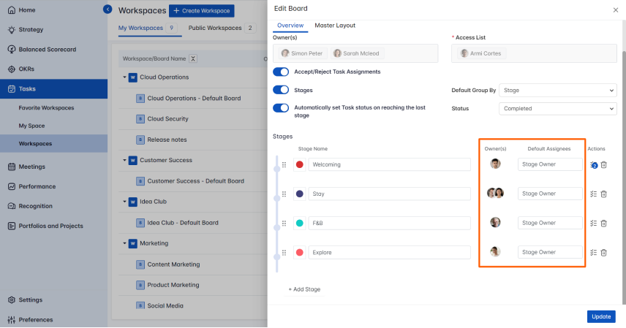626x328 pixels.
Task: Click the drag handle of Explore stage
Action: click(x=284, y=253)
